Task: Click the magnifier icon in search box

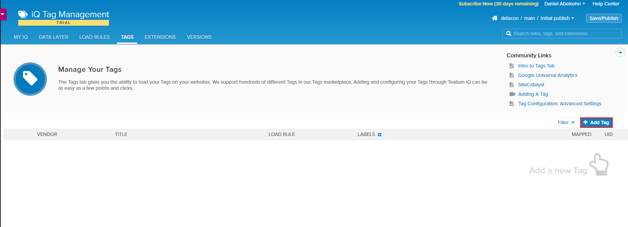Action: 509,34
